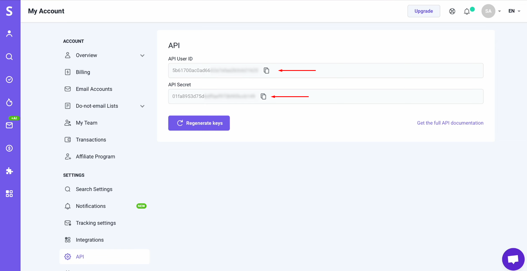Select Tracking settings in the sidebar
Viewport: 527px width, 271px height.
pyautogui.click(x=96, y=223)
